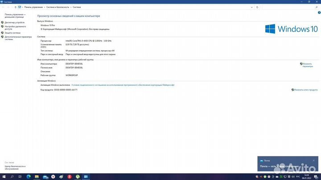Open the Windows Start menu

click(x=4, y=177)
